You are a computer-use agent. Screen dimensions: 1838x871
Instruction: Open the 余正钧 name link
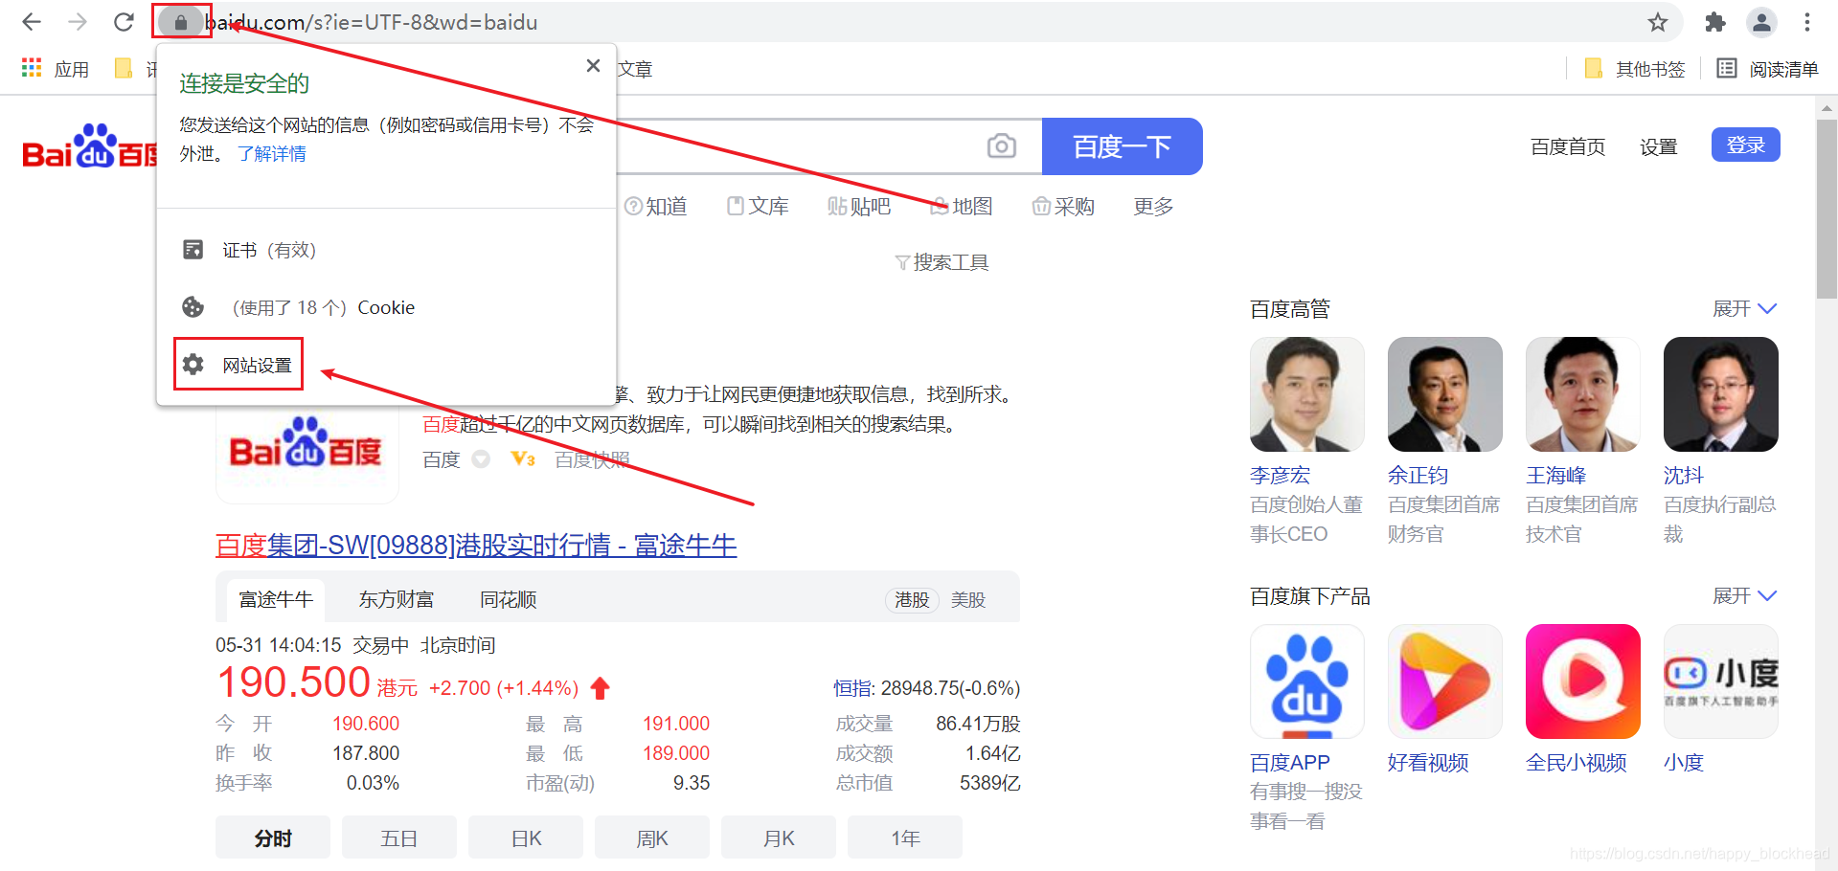(1418, 475)
